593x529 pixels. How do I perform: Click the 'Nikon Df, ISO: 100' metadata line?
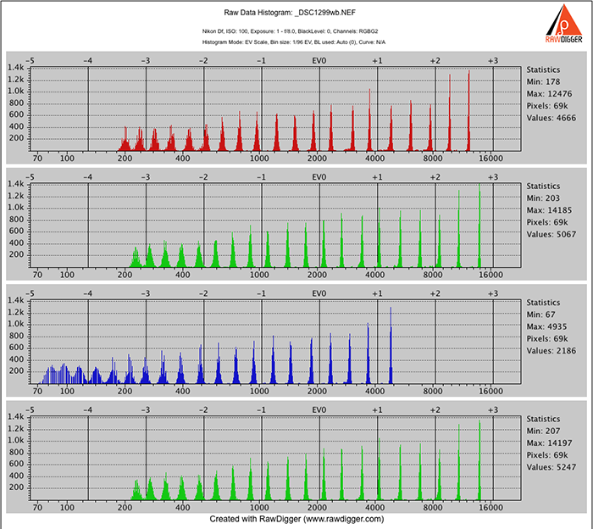pyautogui.click(x=290, y=31)
